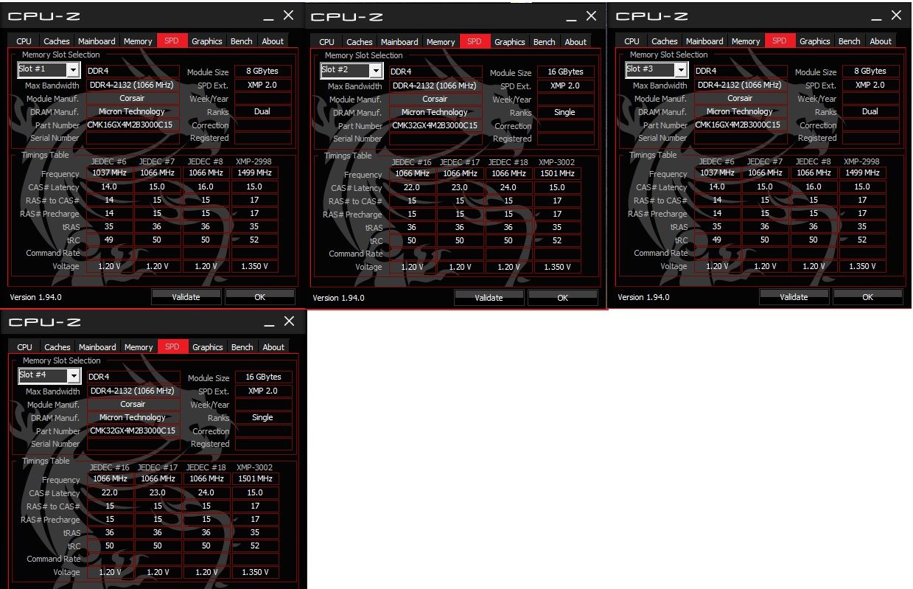Open Mainboard tab in Slot #2 window
Viewport: 913px width, 589px height.
pyautogui.click(x=399, y=42)
